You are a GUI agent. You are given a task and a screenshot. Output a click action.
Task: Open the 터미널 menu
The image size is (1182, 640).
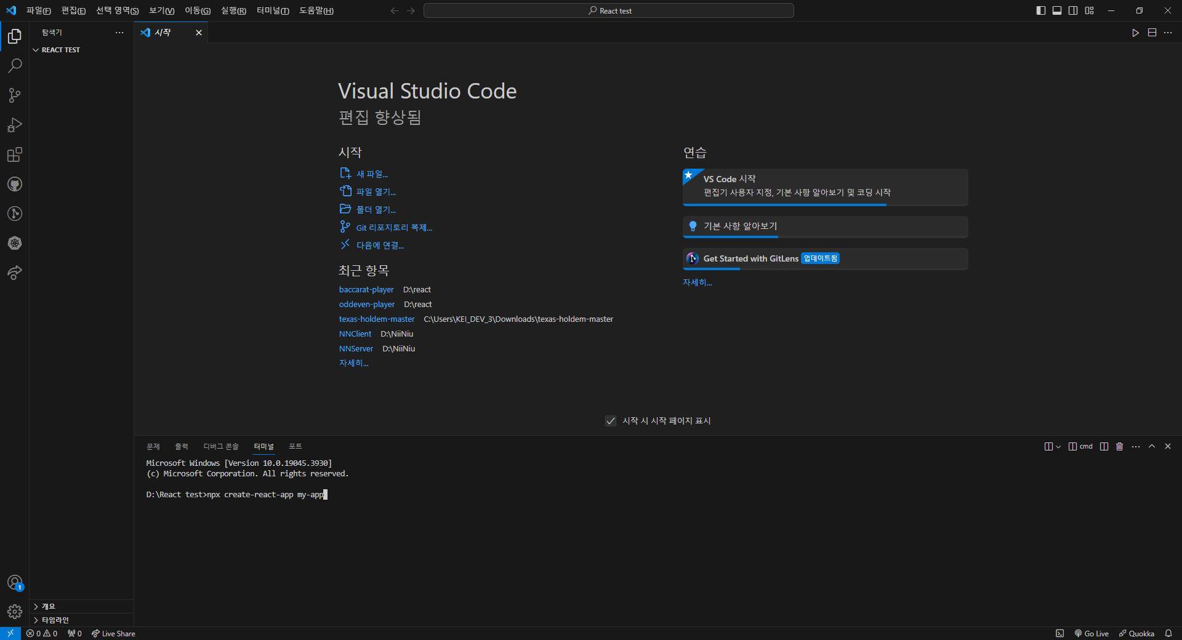coord(273,10)
